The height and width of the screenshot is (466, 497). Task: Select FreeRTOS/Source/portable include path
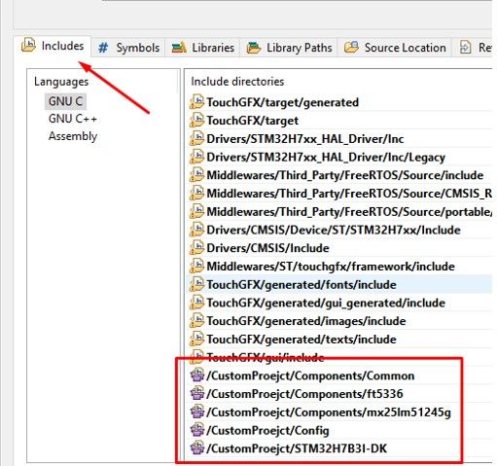349,212
